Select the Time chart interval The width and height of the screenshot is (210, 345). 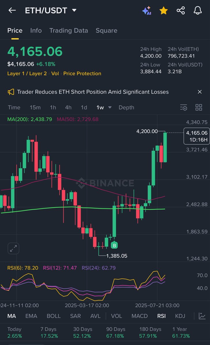[14, 108]
